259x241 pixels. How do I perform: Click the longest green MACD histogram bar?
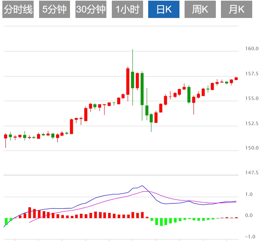click(x=161, y=222)
